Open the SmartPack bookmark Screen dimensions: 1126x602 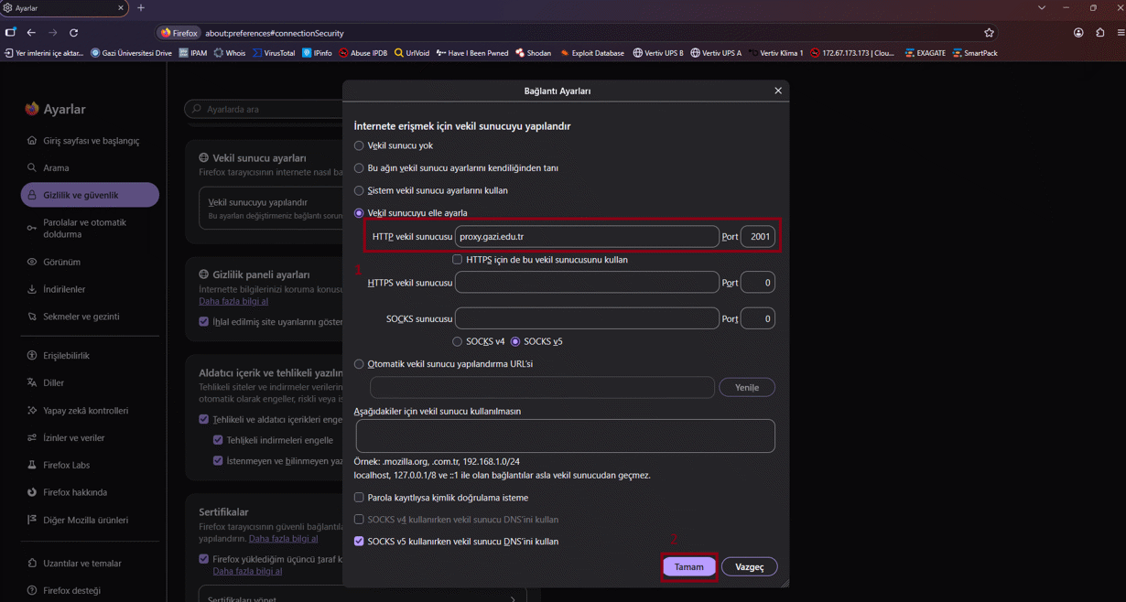(975, 53)
